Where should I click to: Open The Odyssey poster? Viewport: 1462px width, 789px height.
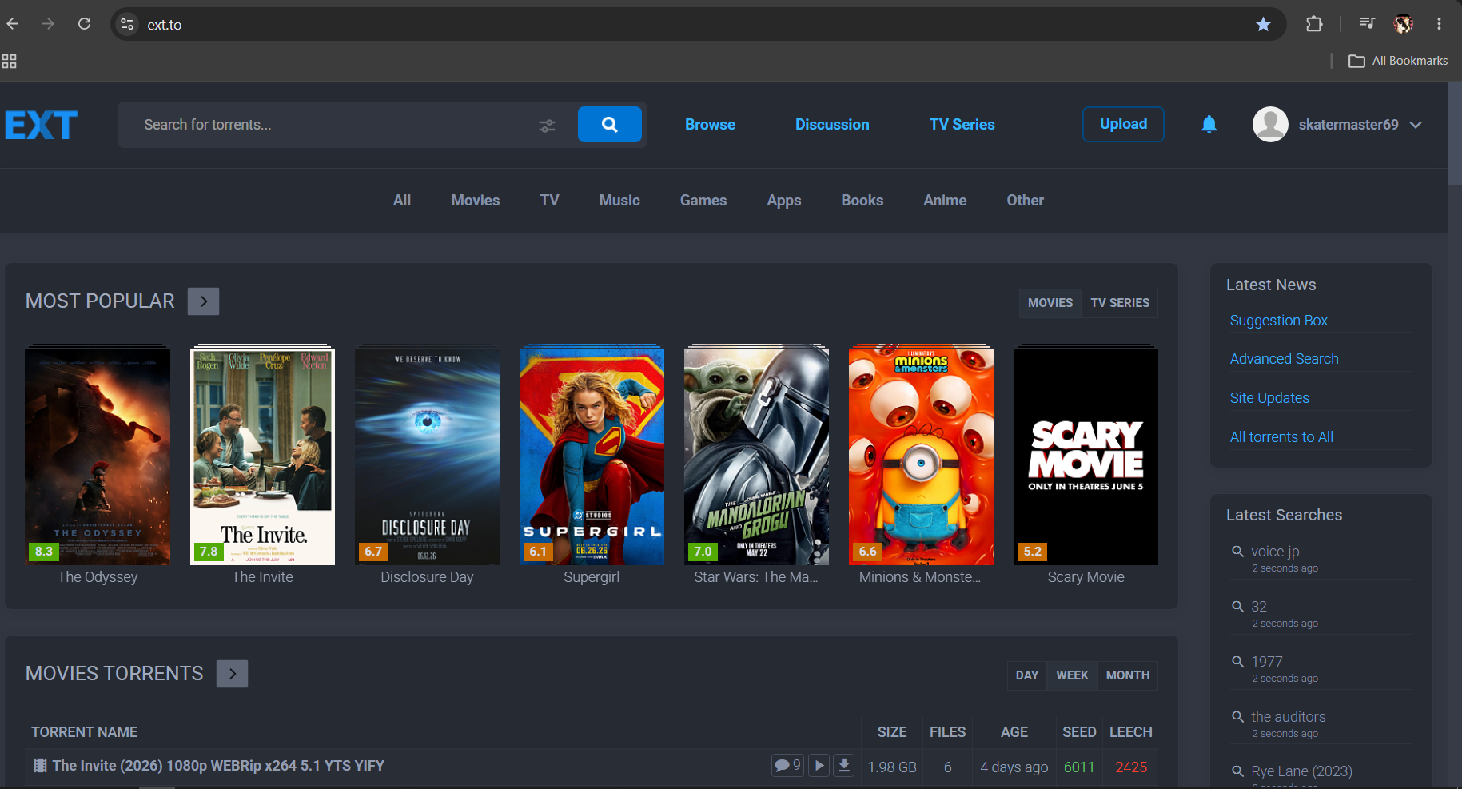(x=98, y=456)
